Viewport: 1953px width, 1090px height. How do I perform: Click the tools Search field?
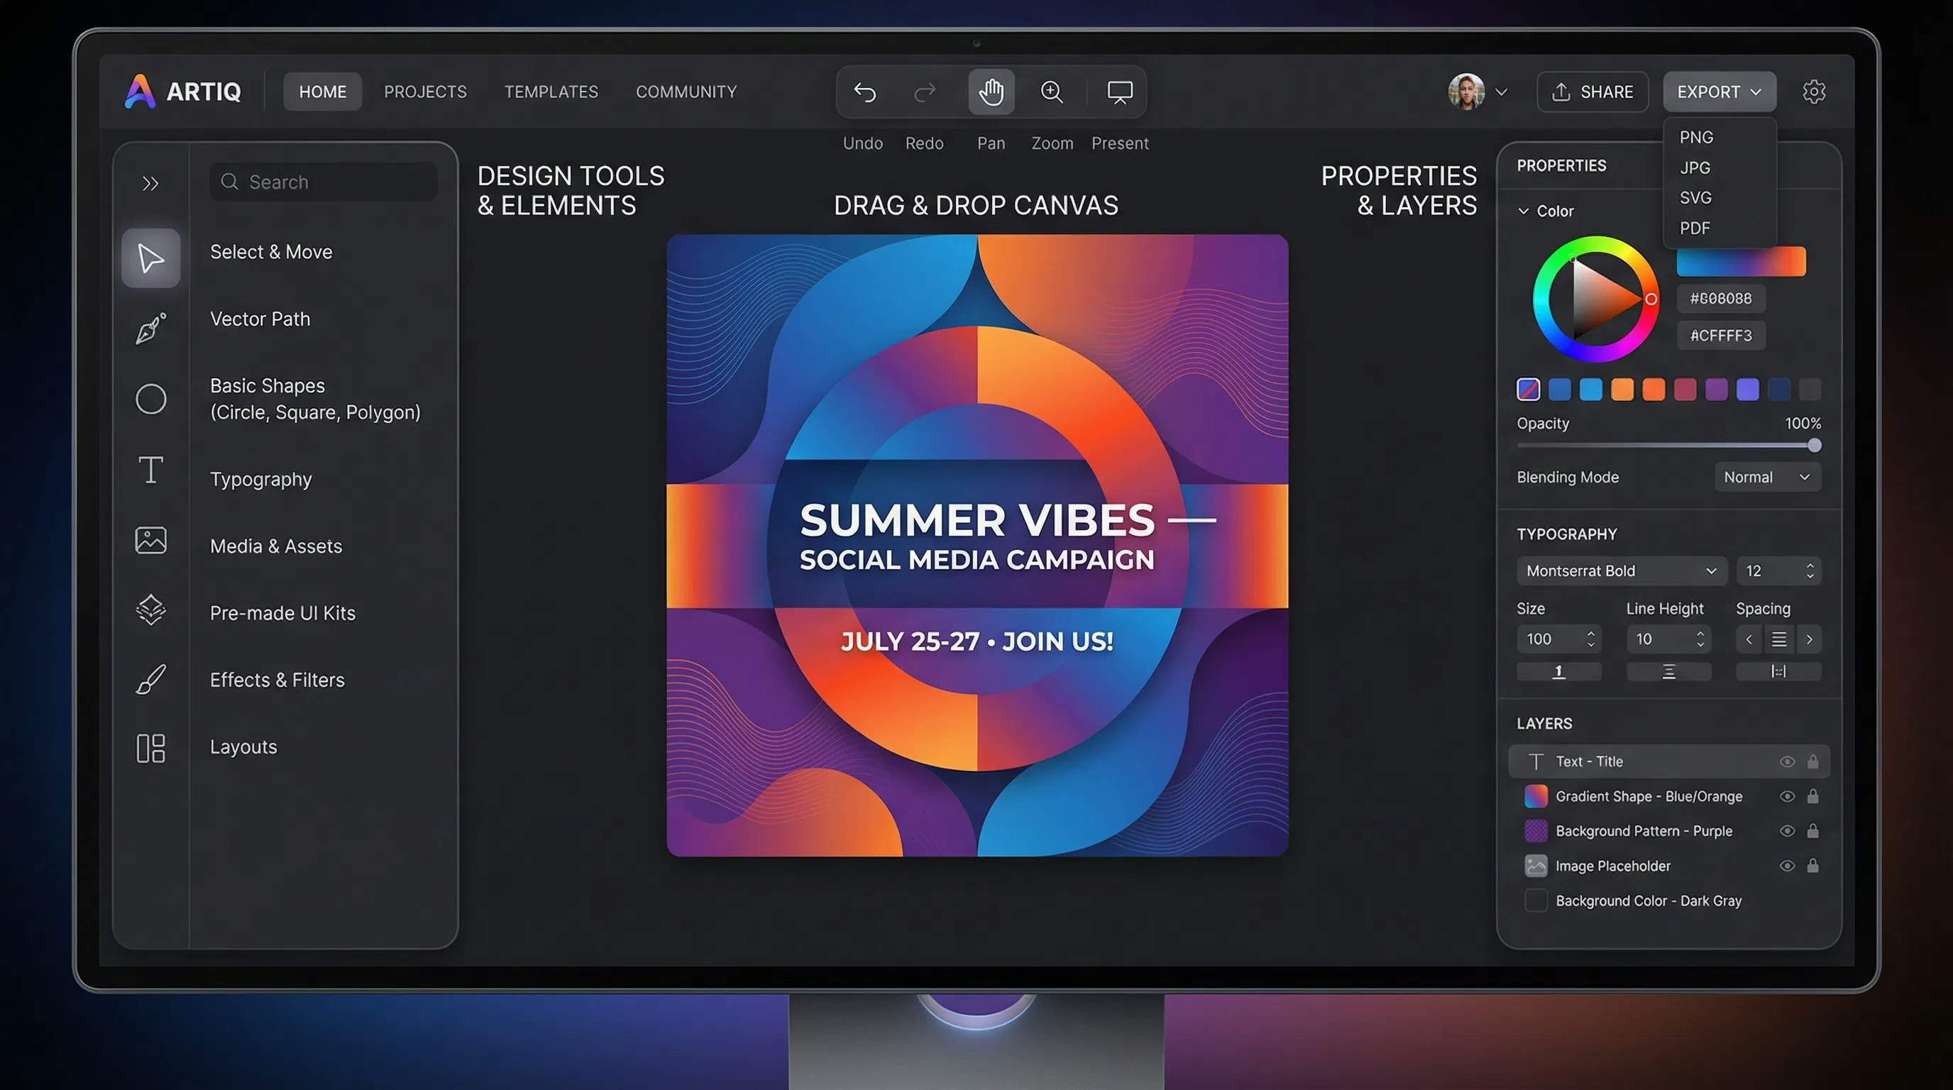click(x=324, y=182)
